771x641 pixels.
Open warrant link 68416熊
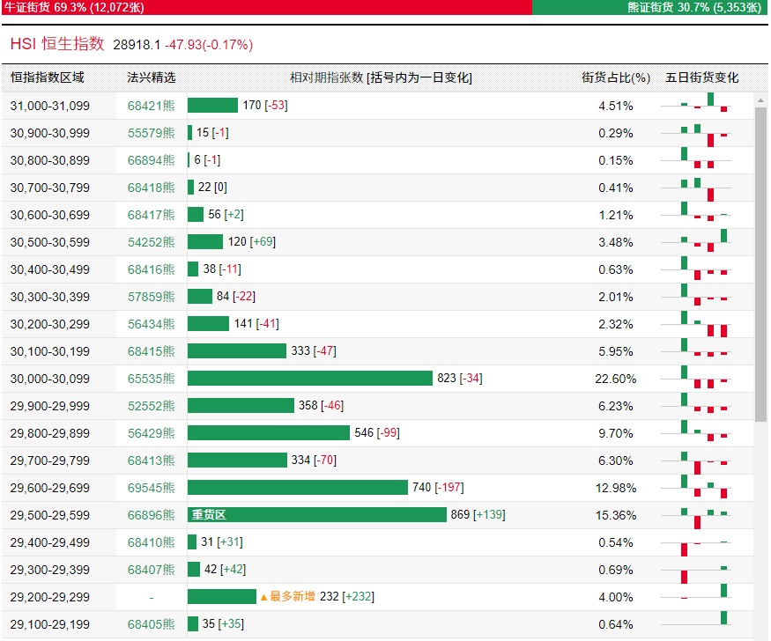tap(151, 269)
